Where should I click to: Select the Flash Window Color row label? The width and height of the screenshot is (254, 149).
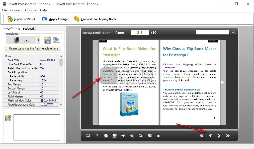point(19,101)
